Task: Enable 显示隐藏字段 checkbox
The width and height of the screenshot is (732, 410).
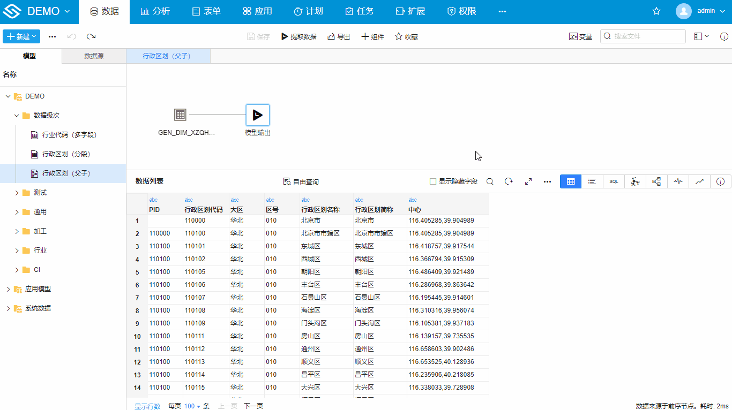Action: [x=433, y=181]
